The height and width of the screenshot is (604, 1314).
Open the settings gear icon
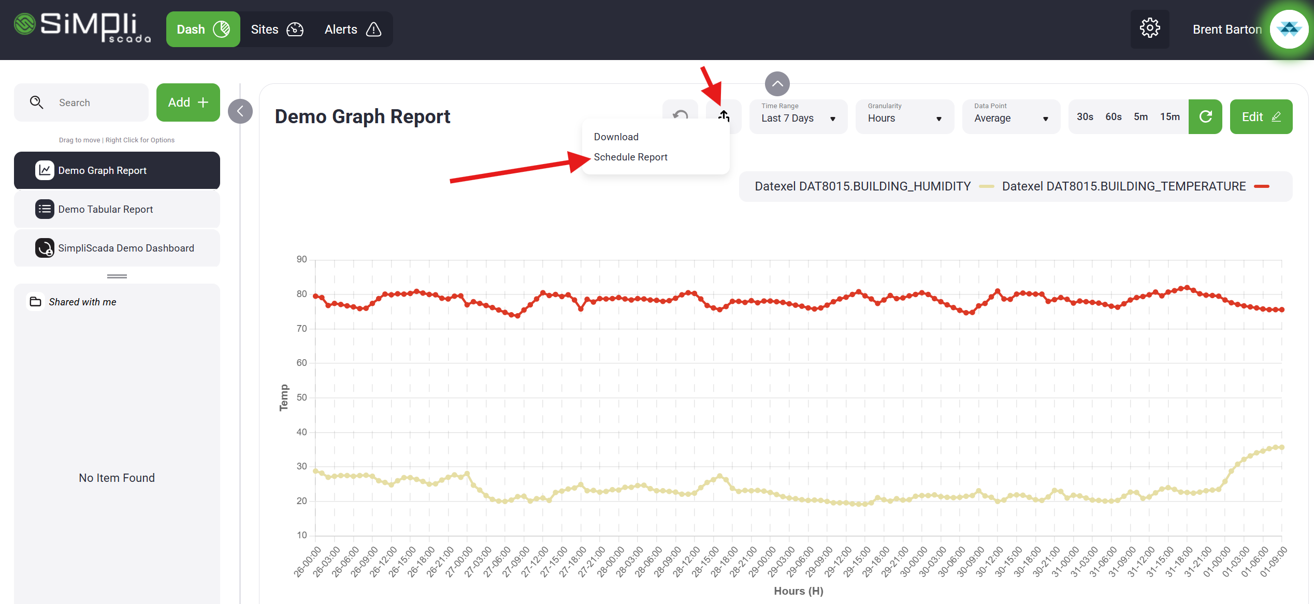tap(1149, 28)
